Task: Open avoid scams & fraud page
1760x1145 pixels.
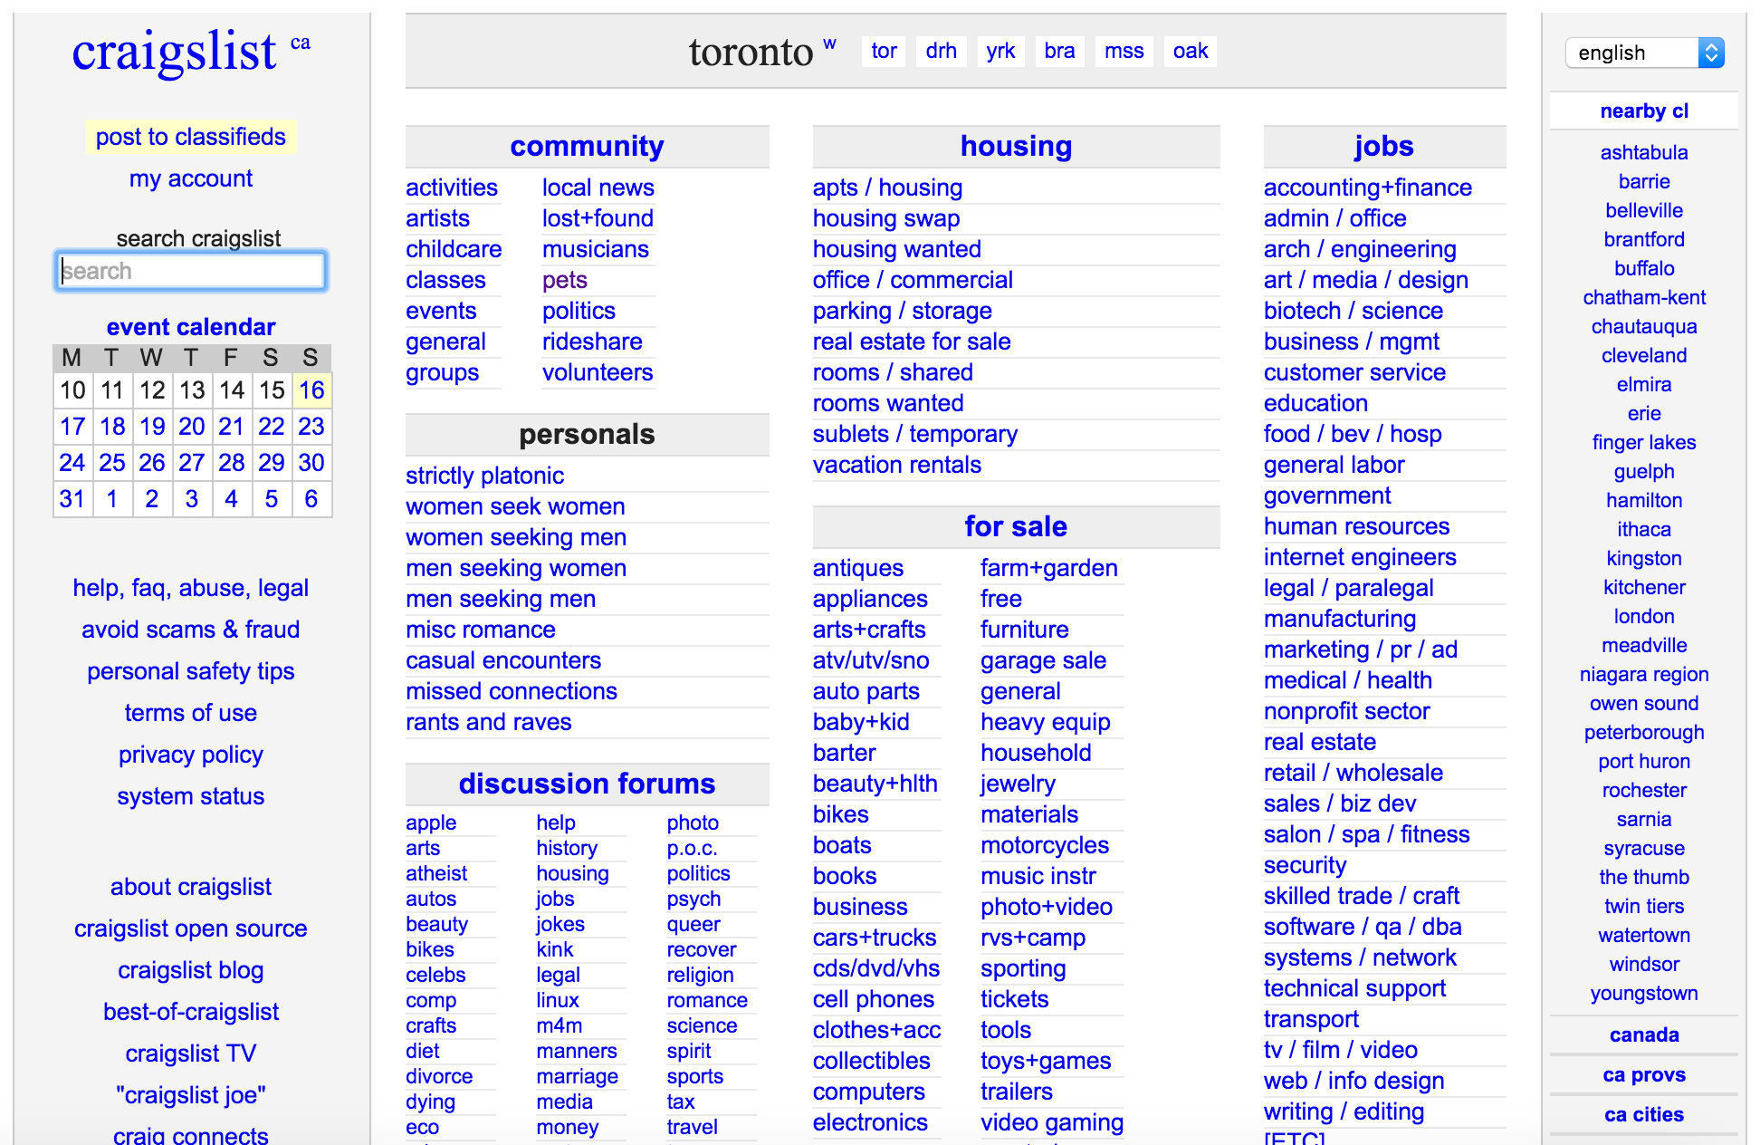Action: (191, 630)
